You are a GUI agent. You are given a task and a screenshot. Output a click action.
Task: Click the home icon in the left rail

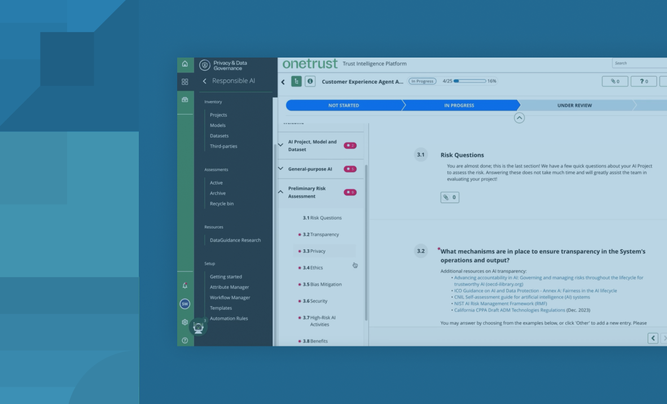point(185,64)
